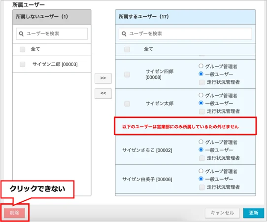
Task: Click the キャンセル button
Action: point(222,213)
